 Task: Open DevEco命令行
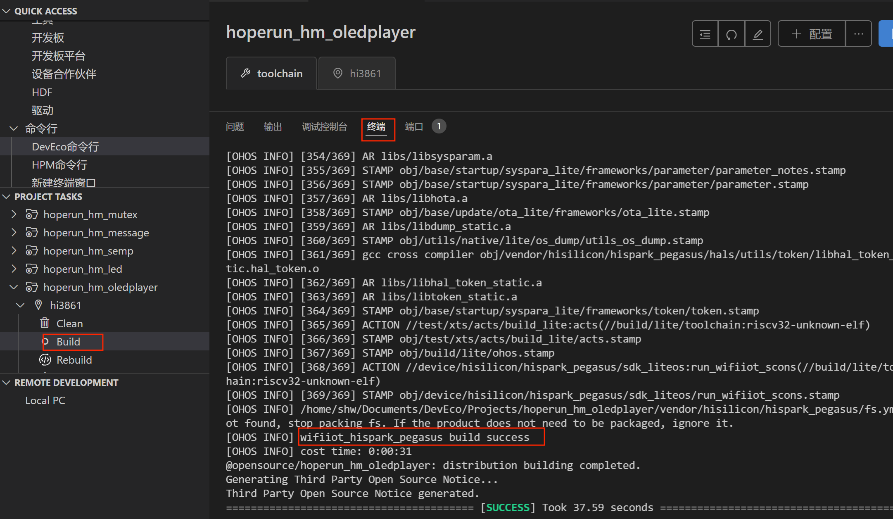(66, 147)
